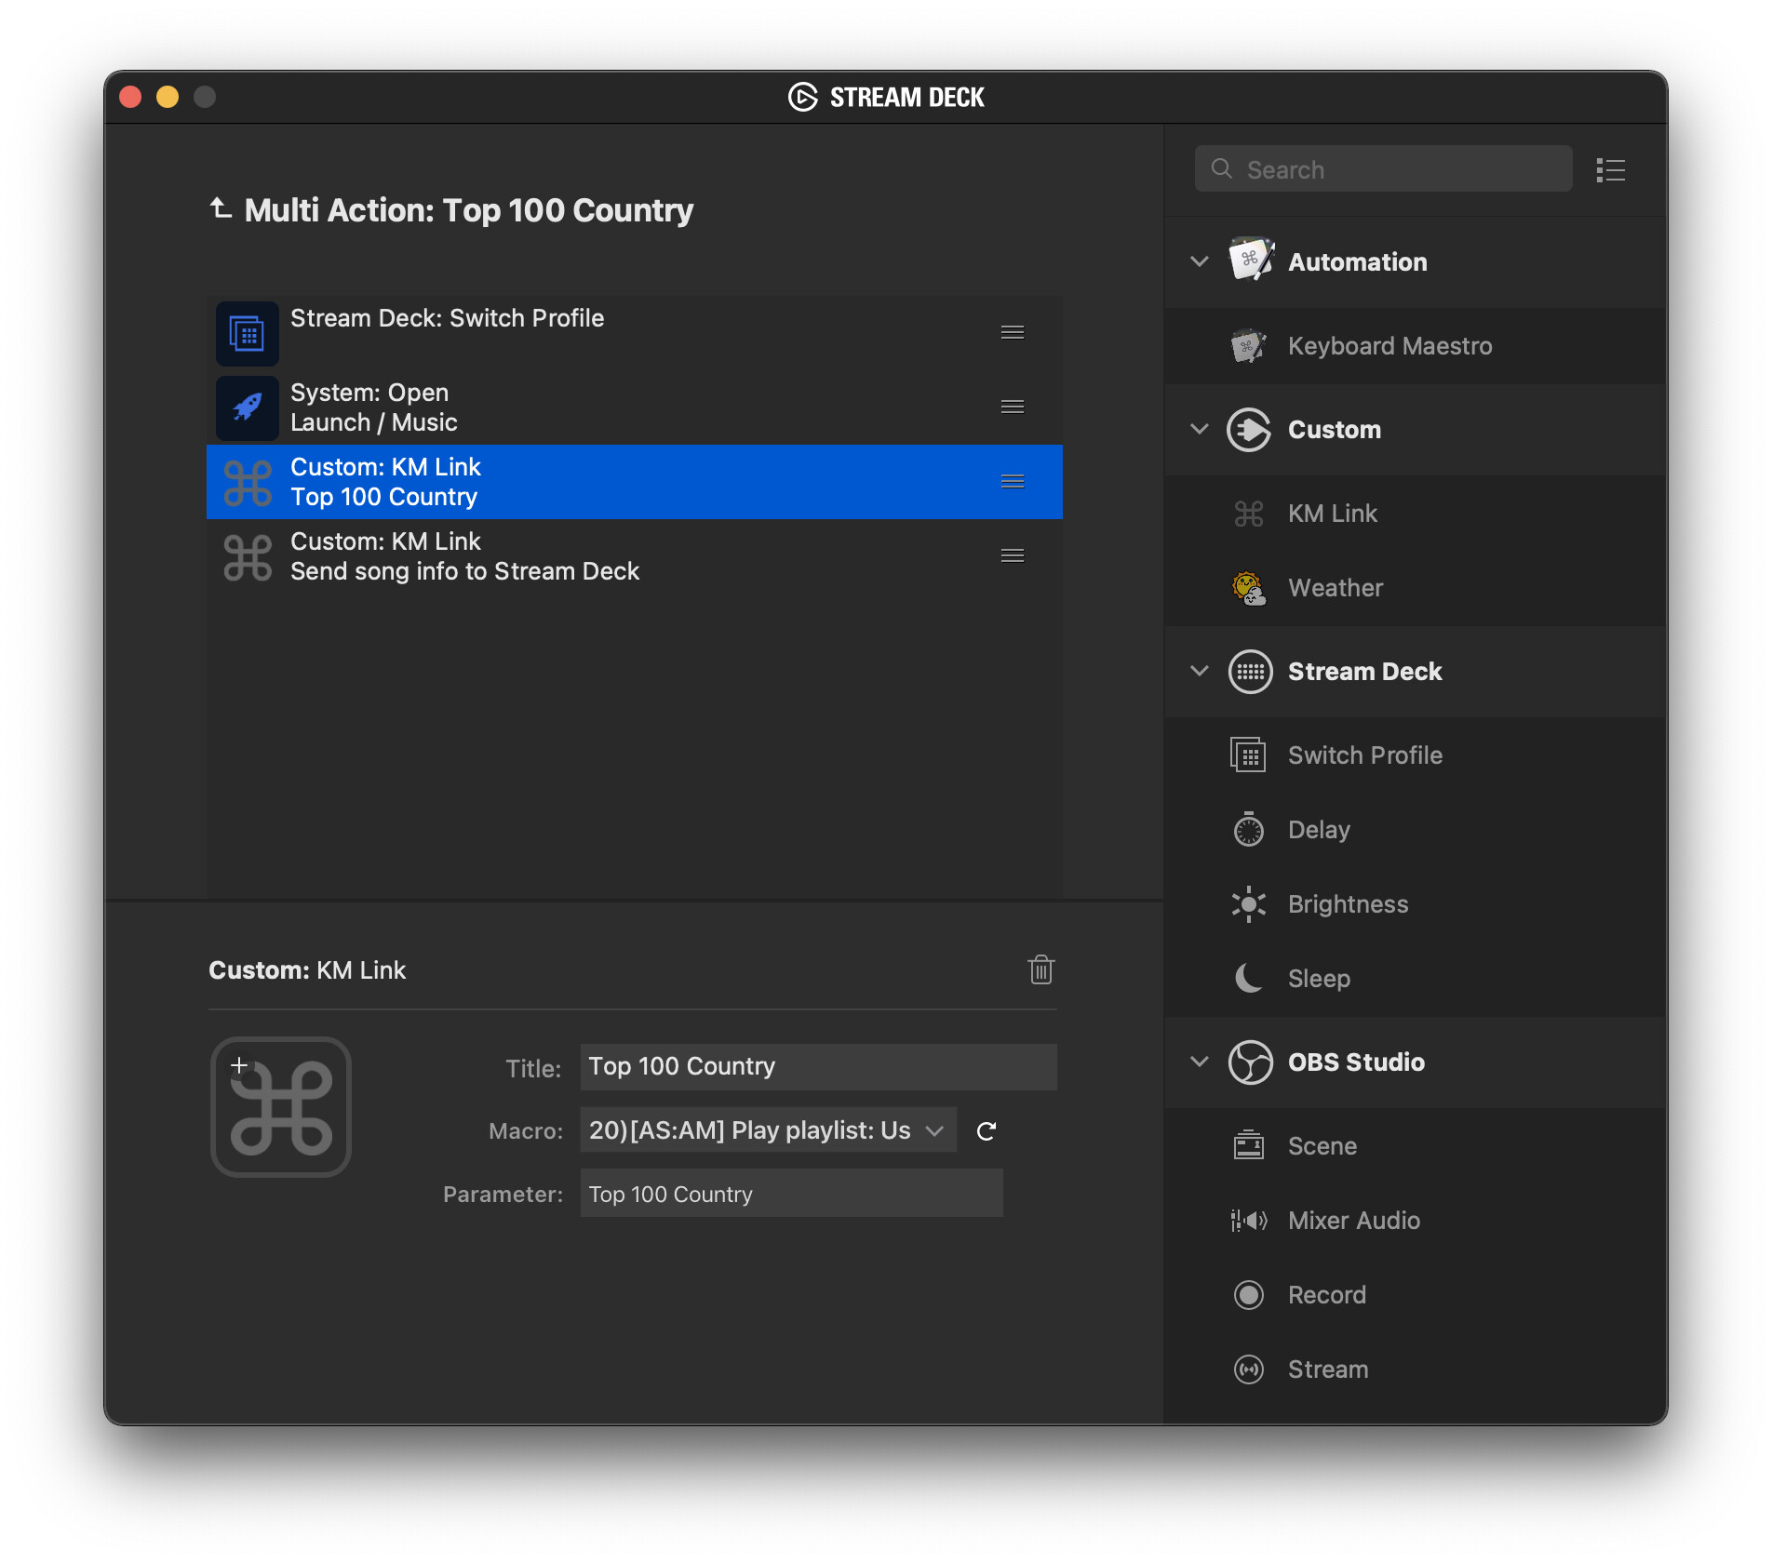Open the Macro dropdown
Viewport: 1772px width, 1563px height.
click(768, 1130)
